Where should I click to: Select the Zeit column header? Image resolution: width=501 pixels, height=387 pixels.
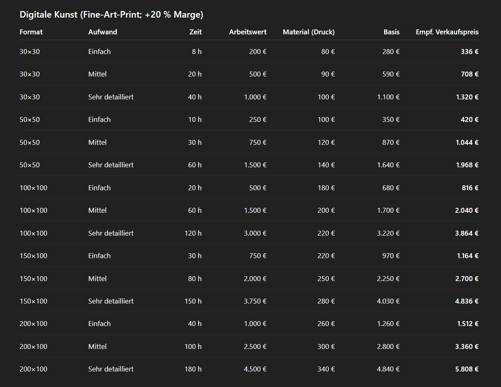pos(195,32)
